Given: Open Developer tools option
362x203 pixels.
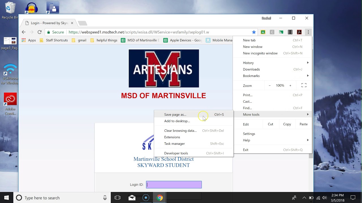Looking at the screenshot, I should [194, 153].
